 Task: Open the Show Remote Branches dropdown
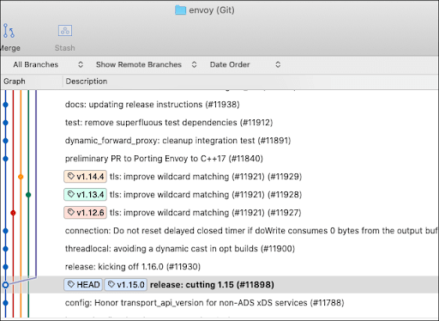pos(147,64)
